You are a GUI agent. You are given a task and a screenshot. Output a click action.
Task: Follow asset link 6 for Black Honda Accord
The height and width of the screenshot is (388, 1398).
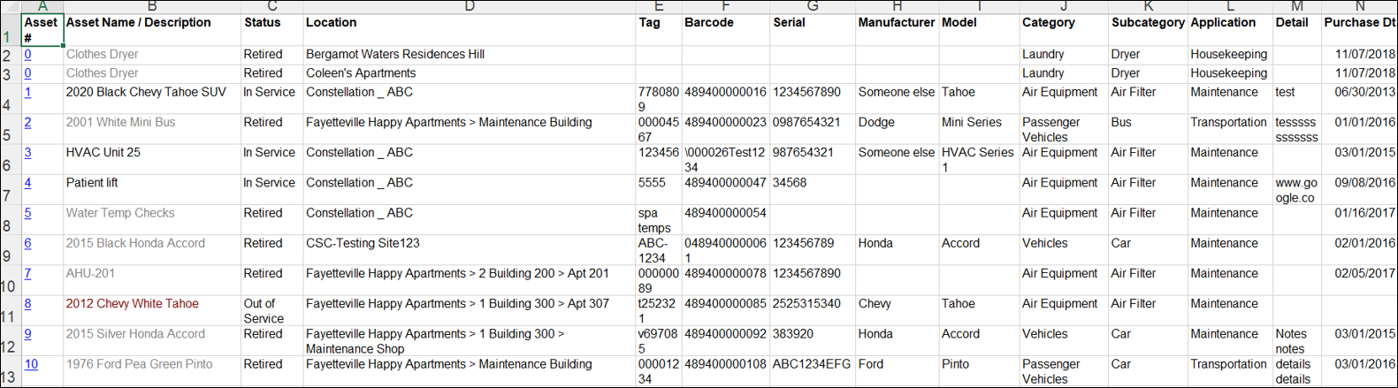click(27, 243)
